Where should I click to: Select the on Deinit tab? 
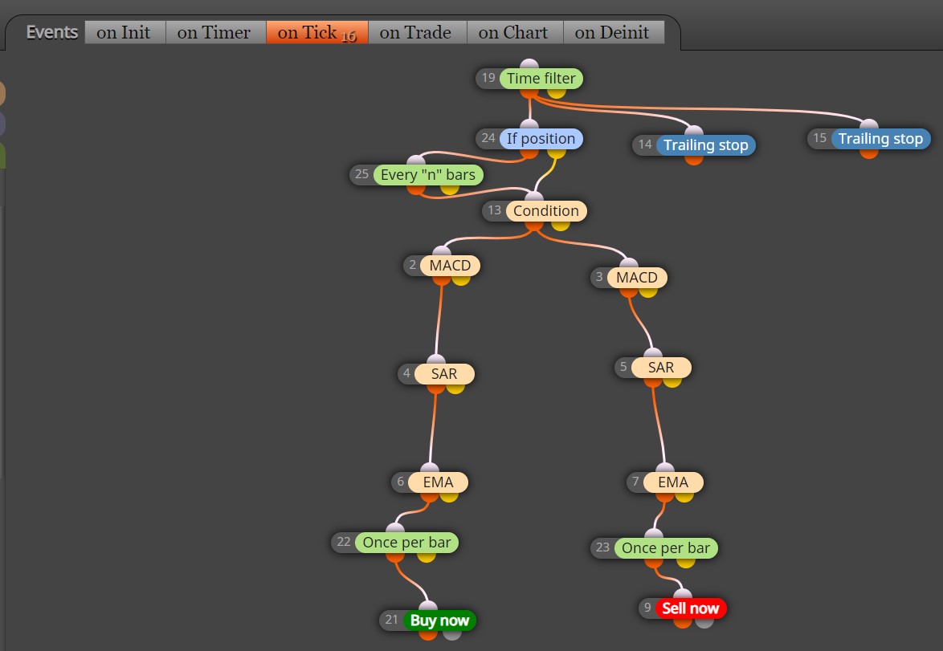pos(612,32)
